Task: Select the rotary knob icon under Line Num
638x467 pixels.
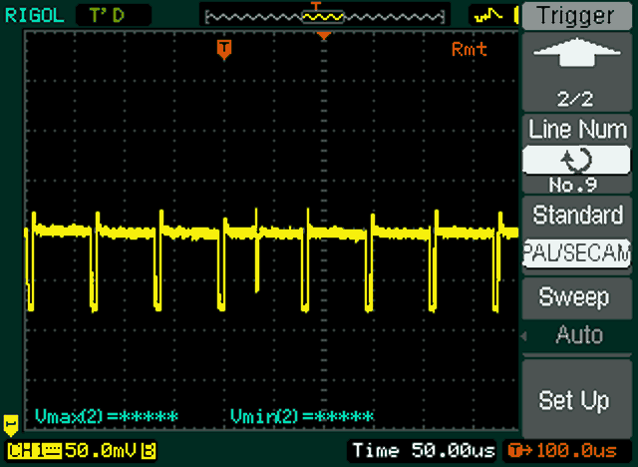Action: (x=578, y=161)
